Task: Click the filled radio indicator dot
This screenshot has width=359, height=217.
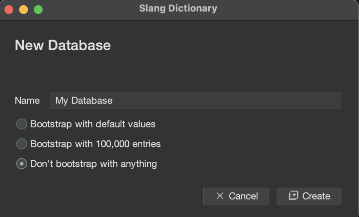Action: 21,163
